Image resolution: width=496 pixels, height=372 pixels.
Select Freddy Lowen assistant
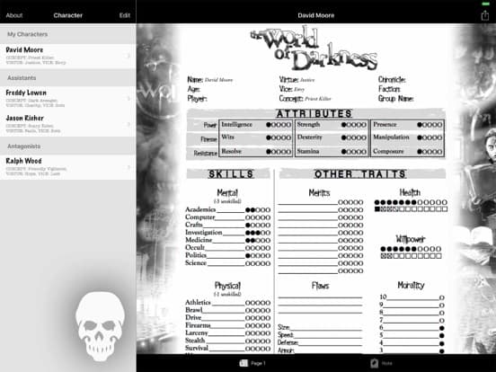point(68,99)
